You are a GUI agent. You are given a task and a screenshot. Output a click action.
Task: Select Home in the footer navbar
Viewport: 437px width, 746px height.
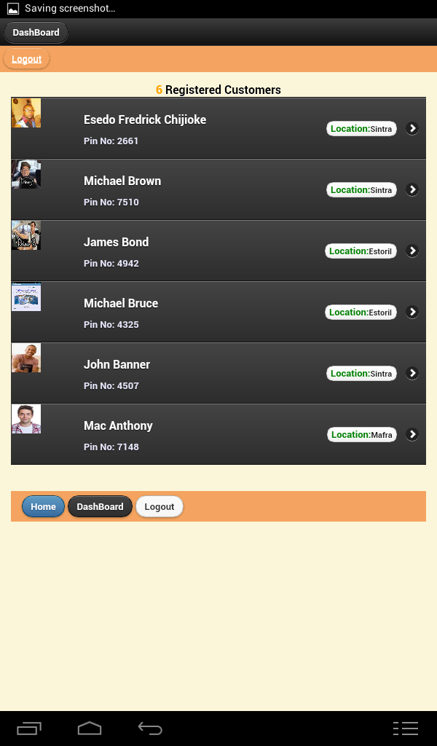[43, 507]
